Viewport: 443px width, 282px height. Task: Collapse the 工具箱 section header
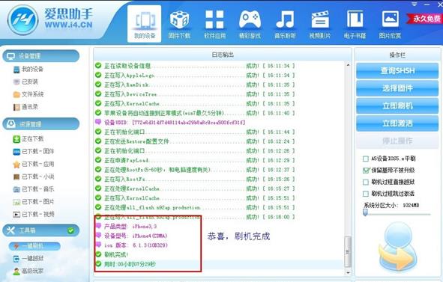[x=41, y=230]
